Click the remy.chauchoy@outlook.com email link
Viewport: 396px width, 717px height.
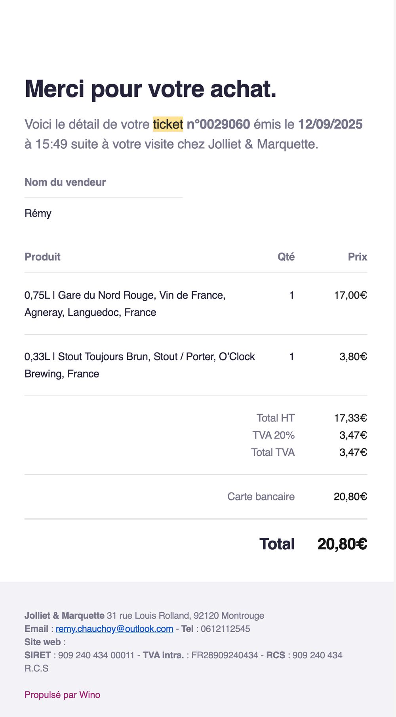[x=114, y=629]
